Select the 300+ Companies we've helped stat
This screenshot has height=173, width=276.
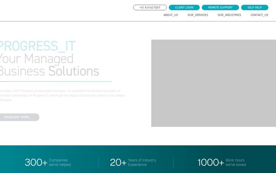coord(48,162)
